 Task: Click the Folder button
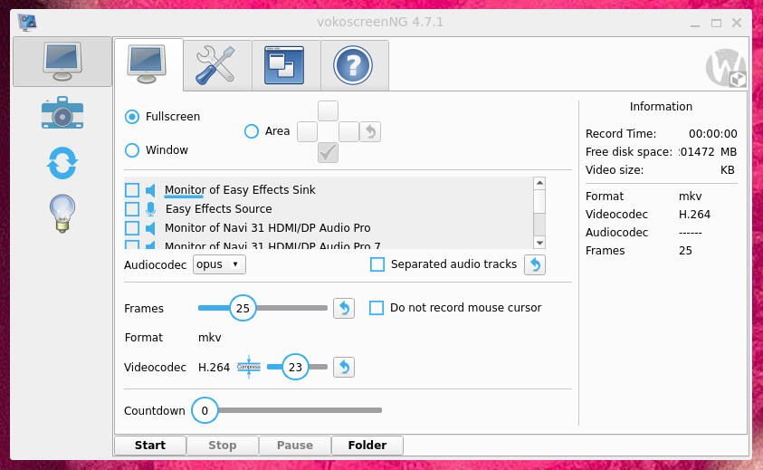pos(367,446)
